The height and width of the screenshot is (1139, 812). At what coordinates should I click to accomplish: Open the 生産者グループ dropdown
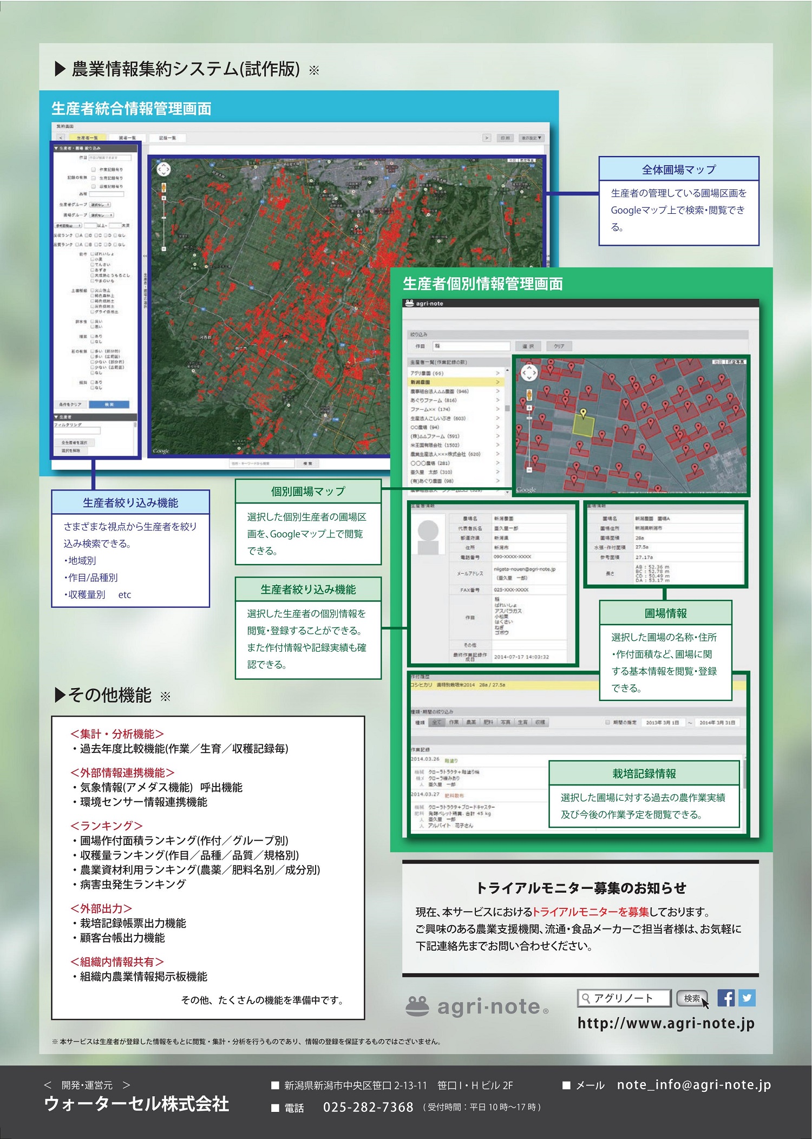[x=101, y=205]
